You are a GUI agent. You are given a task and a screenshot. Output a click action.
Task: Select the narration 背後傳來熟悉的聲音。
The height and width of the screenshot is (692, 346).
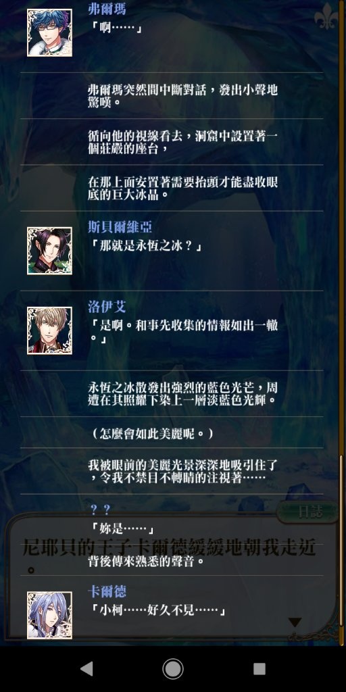click(147, 562)
